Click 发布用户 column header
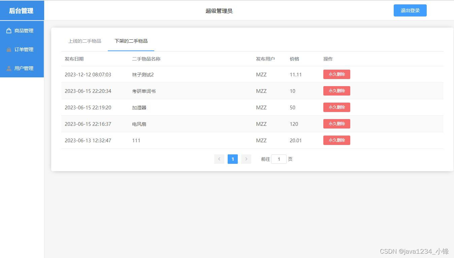The image size is (454, 258). (x=265, y=59)
